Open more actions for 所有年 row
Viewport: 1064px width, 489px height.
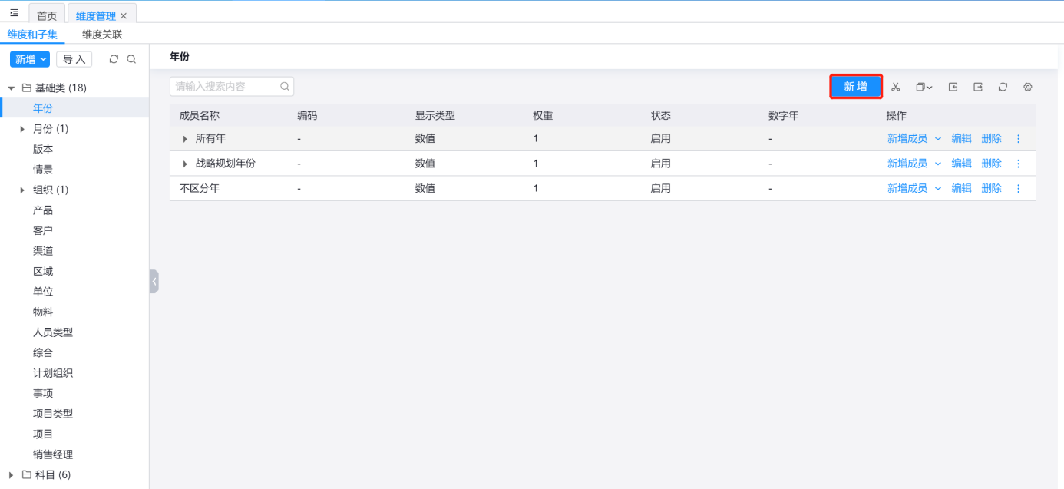coord(1019,139)
